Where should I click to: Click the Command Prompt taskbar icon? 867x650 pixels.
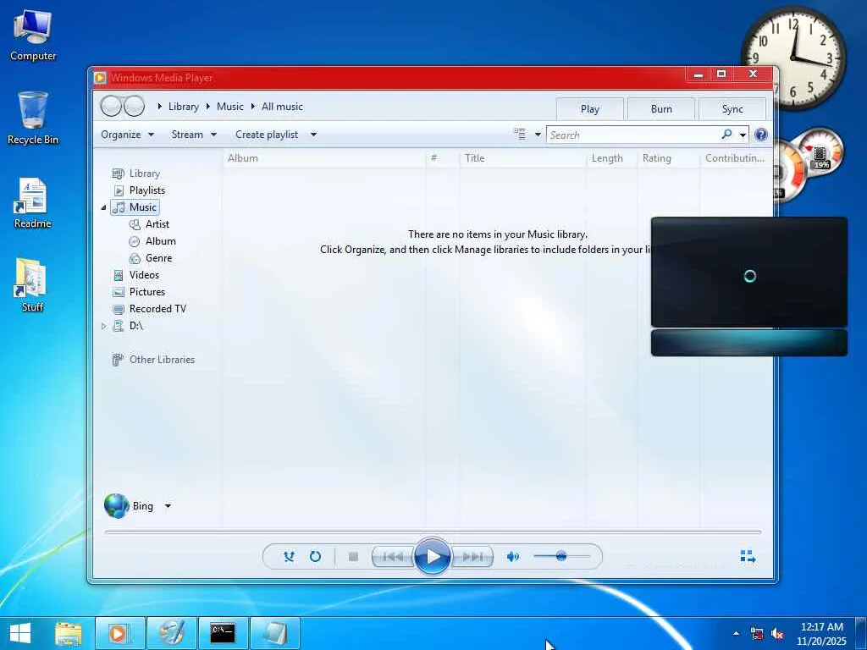[223, 633]
